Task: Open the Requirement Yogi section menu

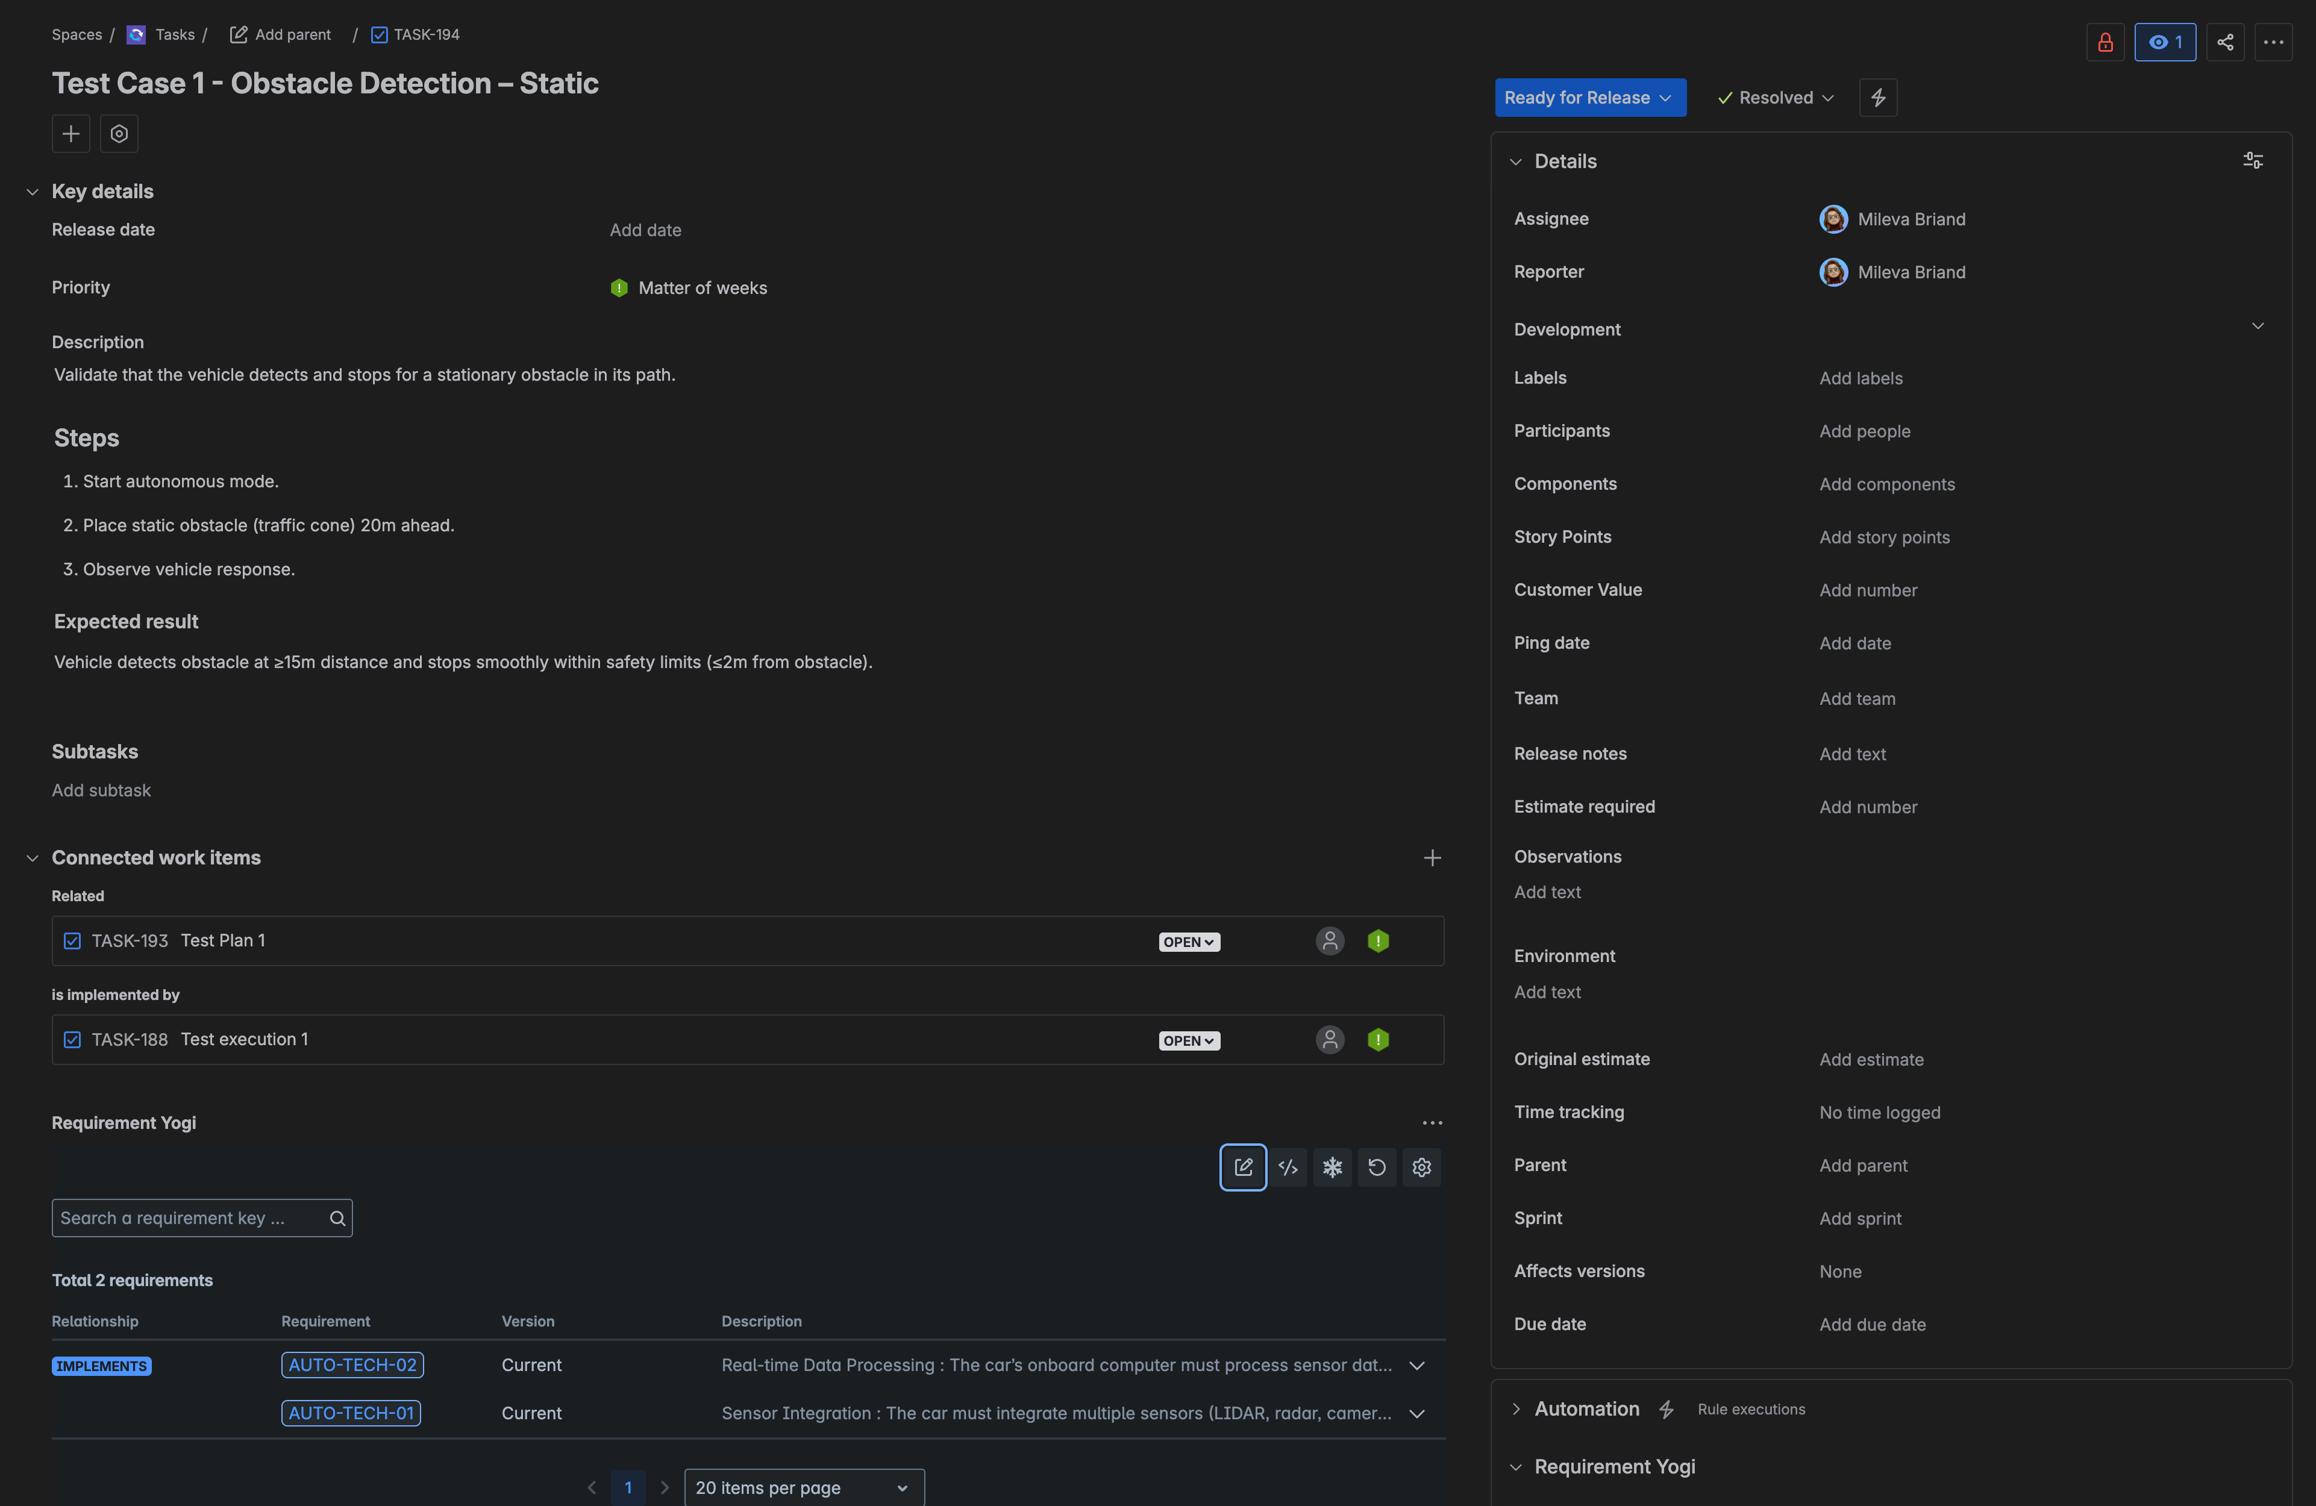Action: click(1432, 1123)
